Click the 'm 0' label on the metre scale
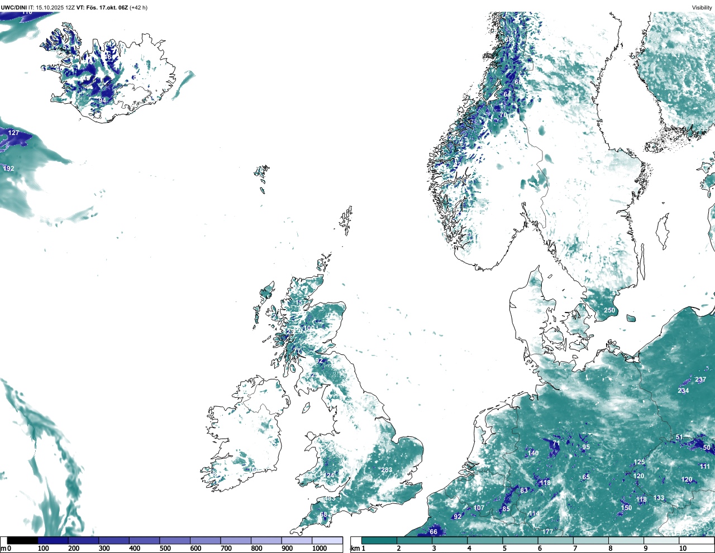The height and width of the screenshot is (553, 715). [6, 549]
